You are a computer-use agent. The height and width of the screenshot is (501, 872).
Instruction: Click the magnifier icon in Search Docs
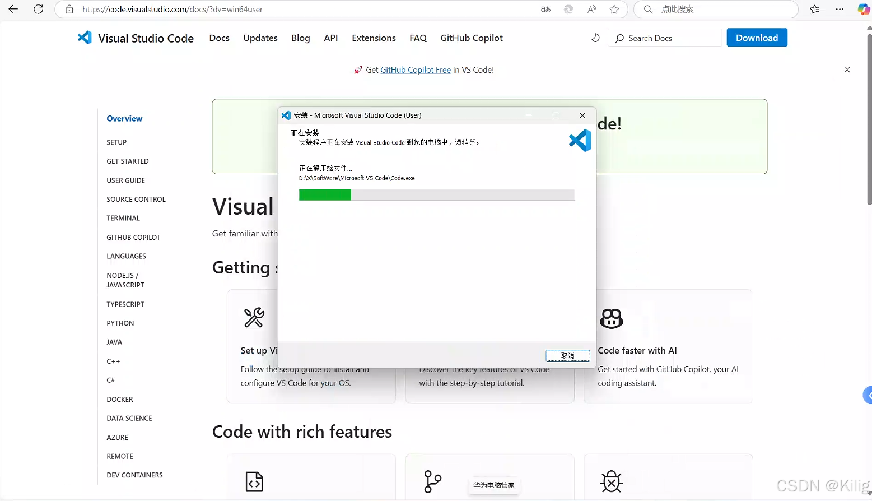pyautogui.click(x=619, y=38)
